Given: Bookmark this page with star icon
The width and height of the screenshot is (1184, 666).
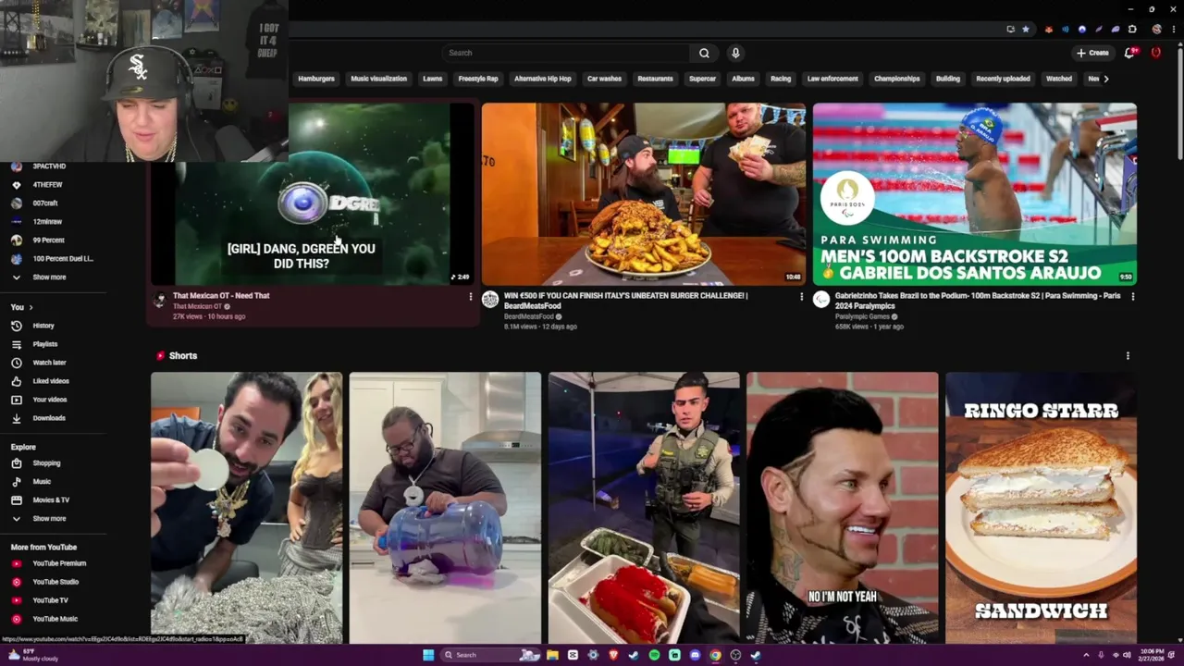Looking at the screenshot, I should (x=1025, y=29).
